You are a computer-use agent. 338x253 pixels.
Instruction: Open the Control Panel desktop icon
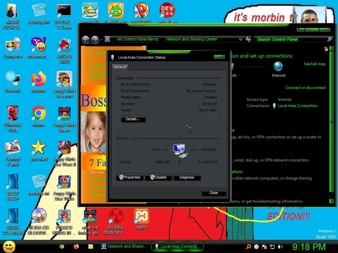[13, 153]
